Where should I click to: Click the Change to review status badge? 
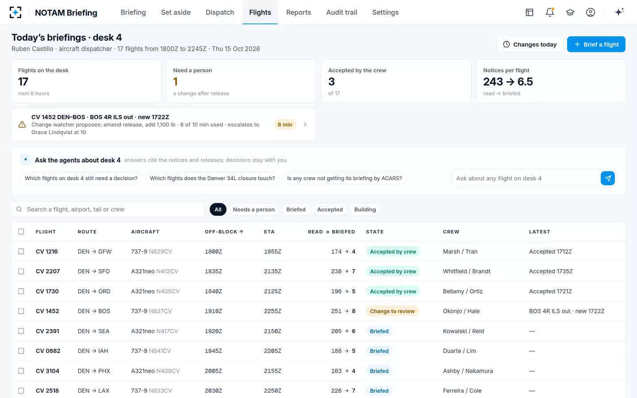click(x=392, y=311)
